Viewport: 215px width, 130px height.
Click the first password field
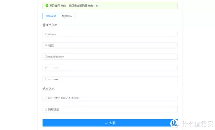110,68
